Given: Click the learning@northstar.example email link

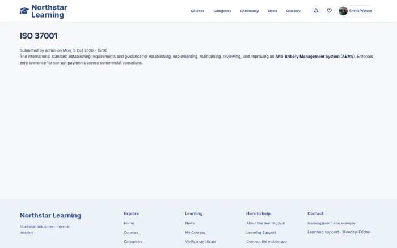Looking at the screenshot, I should coord(331,223).
